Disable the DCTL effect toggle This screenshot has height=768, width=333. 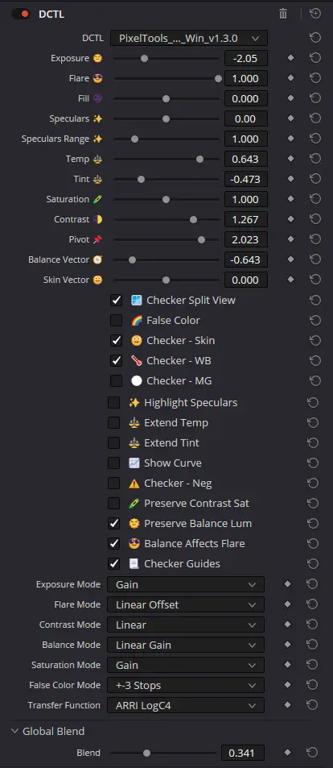tap(21, 15)
